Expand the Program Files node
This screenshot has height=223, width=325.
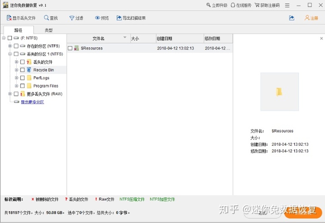[x=16, y=86]
